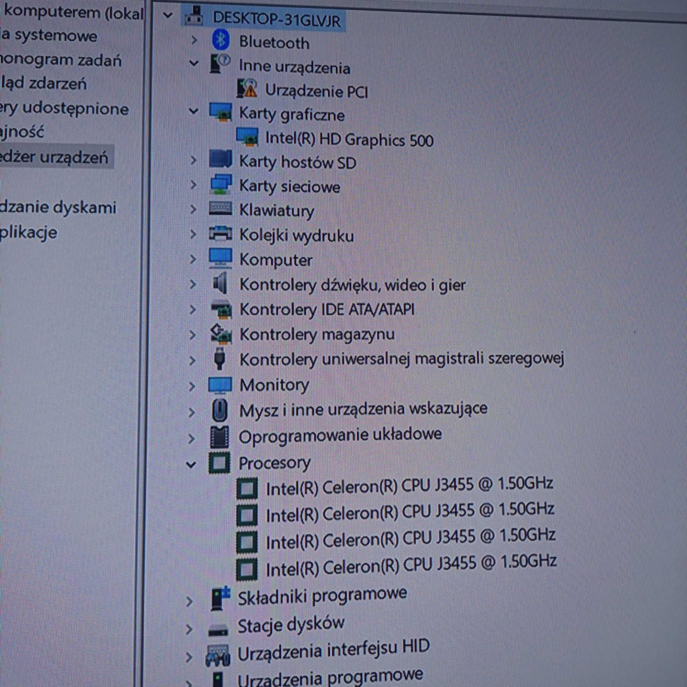The image size is (687, 687).
Task: Open Zarządzanie dyskami in the sidebar
Action: coord(58,208)
